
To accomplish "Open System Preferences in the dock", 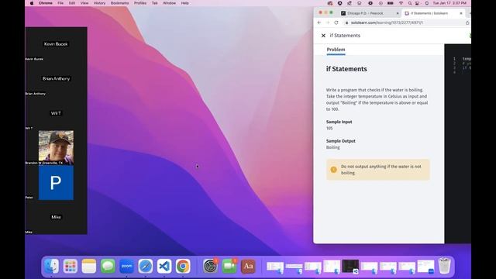I will 210,266.
